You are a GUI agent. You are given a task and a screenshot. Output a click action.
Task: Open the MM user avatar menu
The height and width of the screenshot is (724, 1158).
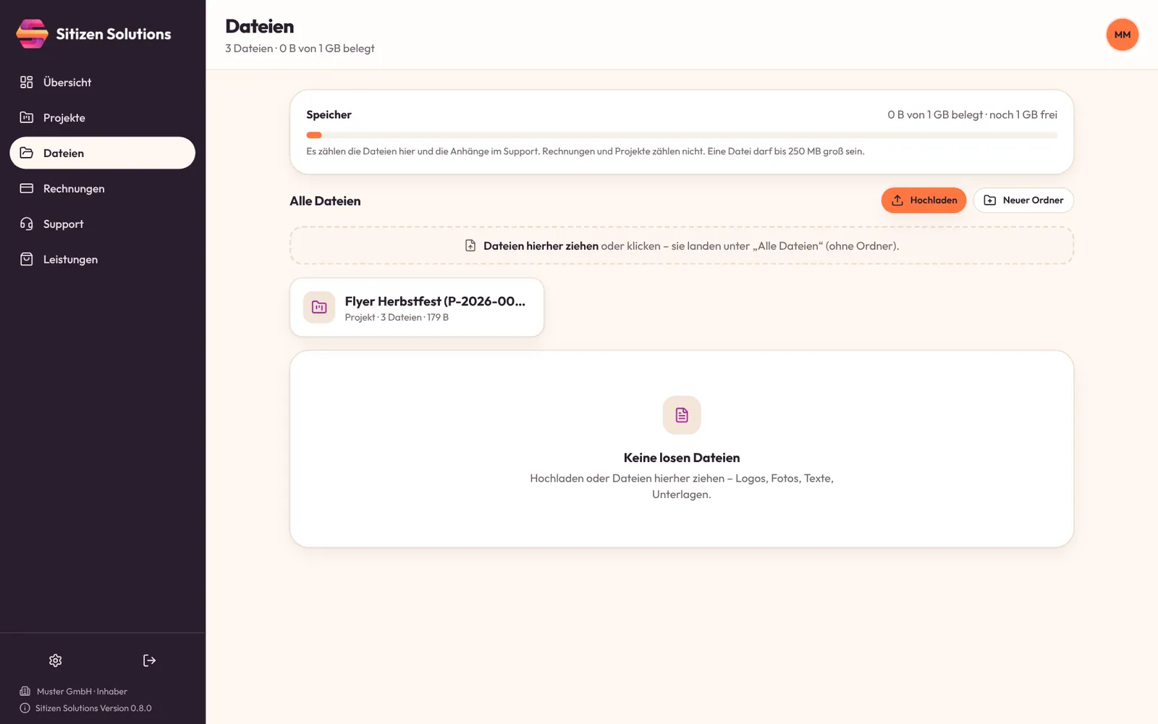pos(1123,35)
